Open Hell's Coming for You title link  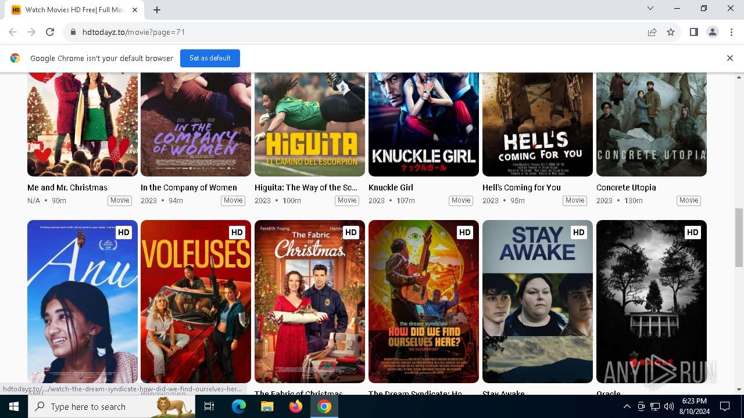(x=521, y=188)
